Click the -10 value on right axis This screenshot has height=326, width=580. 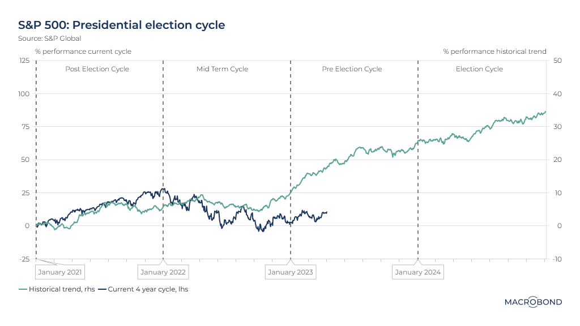tap(557, 259)
